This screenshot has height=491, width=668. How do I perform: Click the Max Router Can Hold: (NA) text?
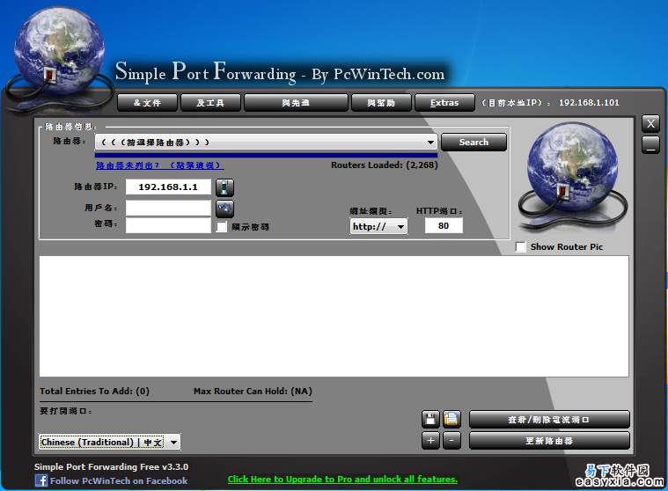(253, 391)
